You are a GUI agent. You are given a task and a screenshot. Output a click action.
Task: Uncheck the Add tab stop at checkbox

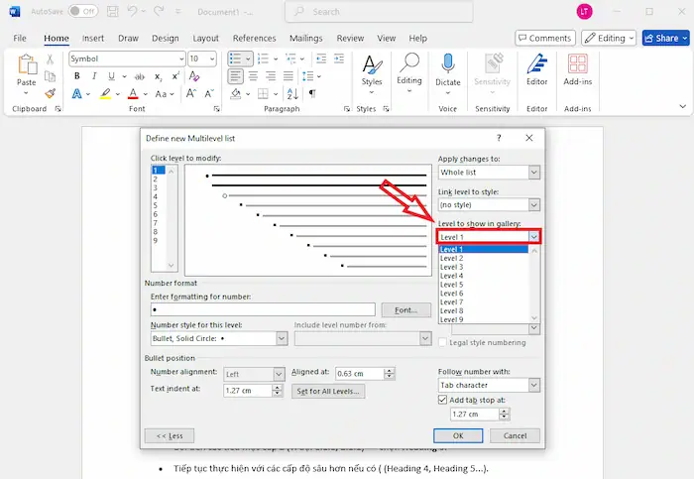[x=443, y=399]
